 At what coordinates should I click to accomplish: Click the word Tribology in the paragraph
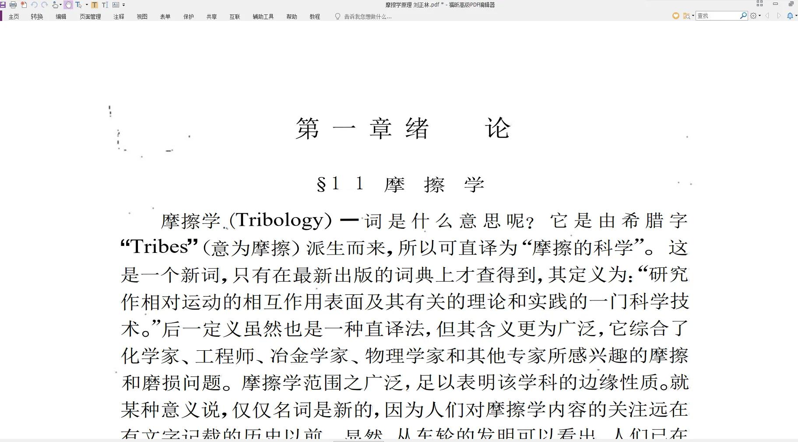tap(280, 220)
